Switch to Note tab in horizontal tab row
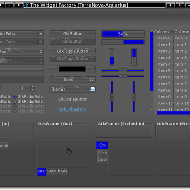Viewport: 190px width, 190px height. [x=51, y=171]
